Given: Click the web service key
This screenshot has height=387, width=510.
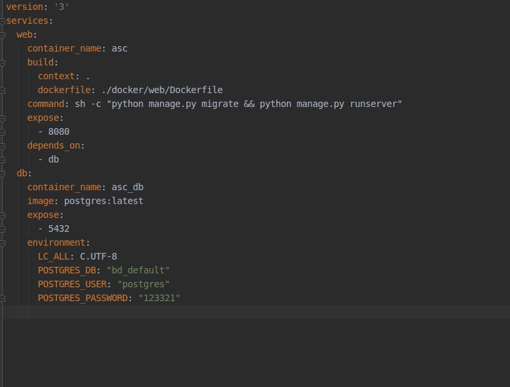Looking at the screenshot, I should coord(24,34).
